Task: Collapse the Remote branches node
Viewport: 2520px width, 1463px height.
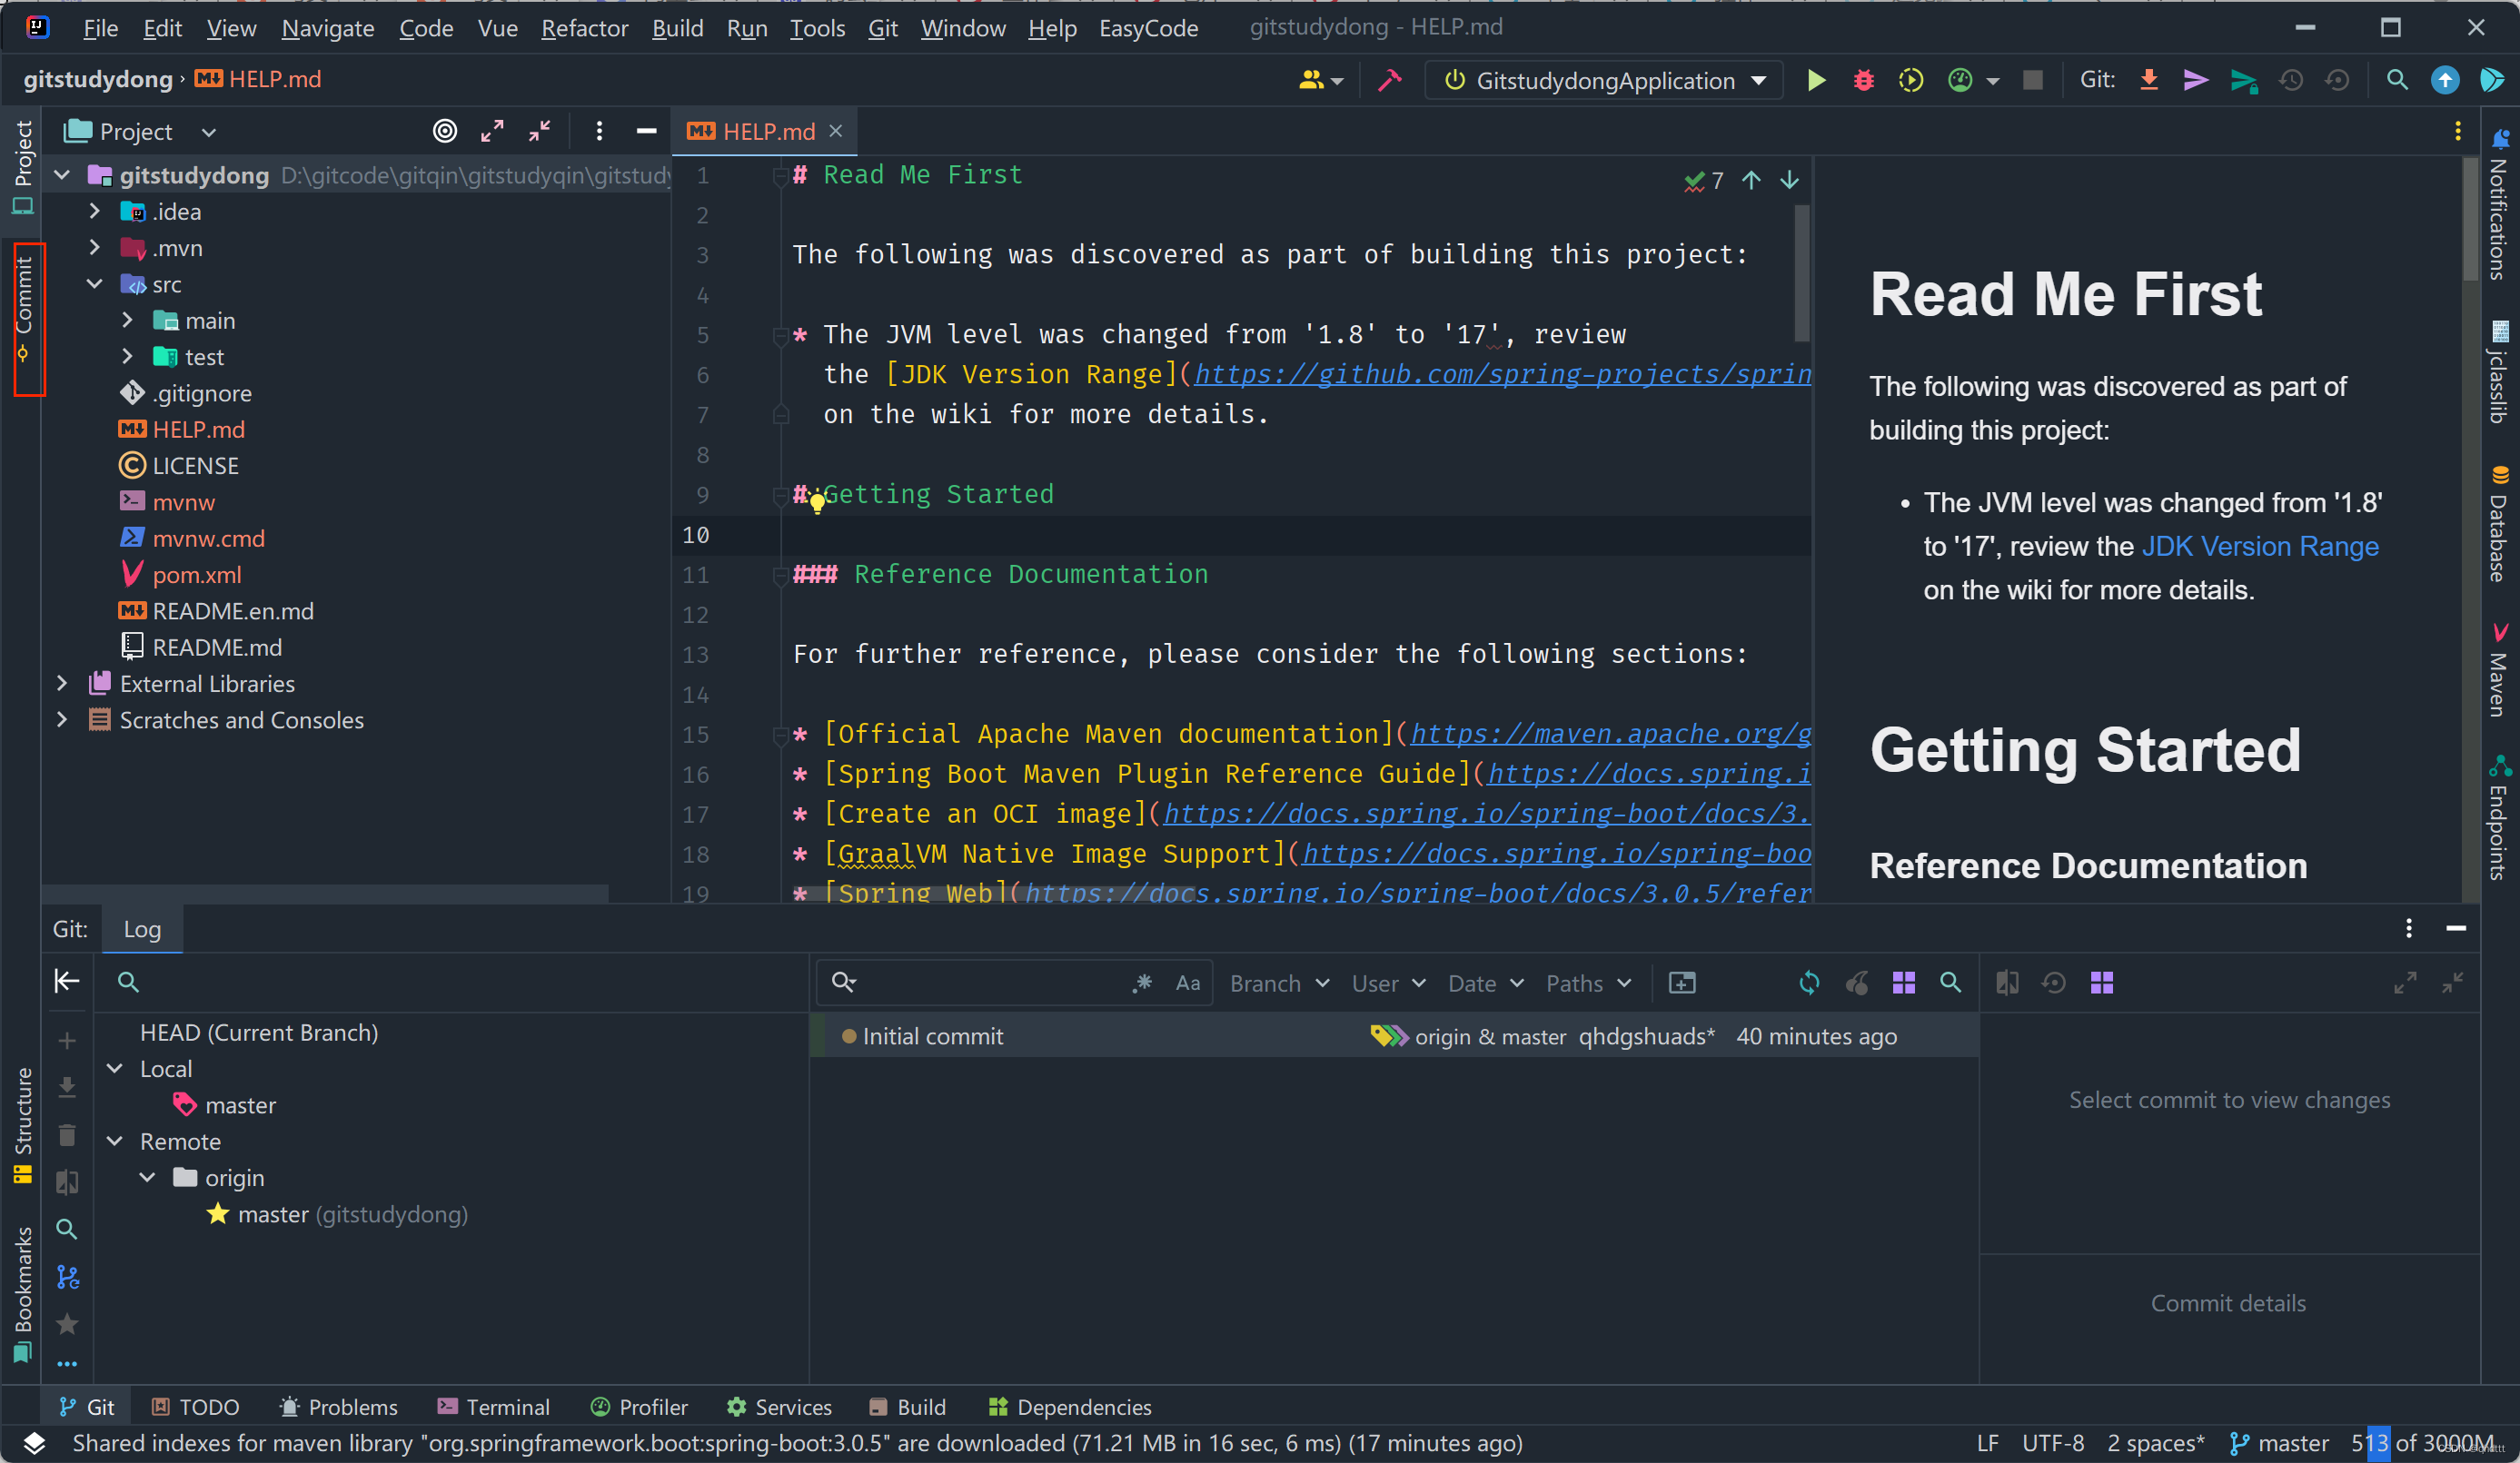Action: click(x=115, y=1141)
